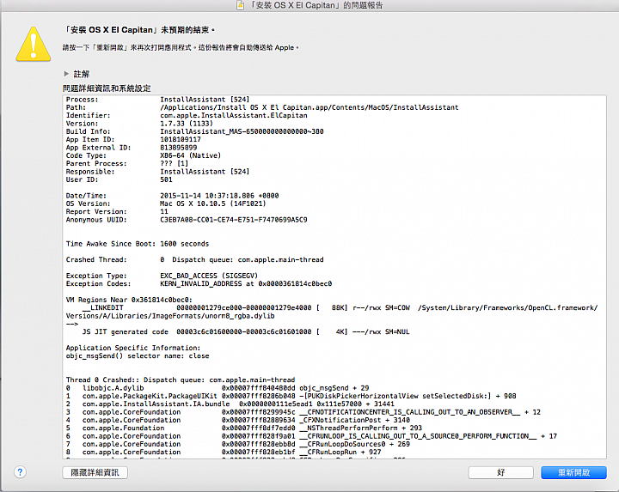
Task: Click stack frame 8 __CFRunLoopRun
Action: coord(224,452)
